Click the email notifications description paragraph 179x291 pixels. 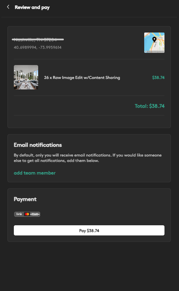[88, 158]
